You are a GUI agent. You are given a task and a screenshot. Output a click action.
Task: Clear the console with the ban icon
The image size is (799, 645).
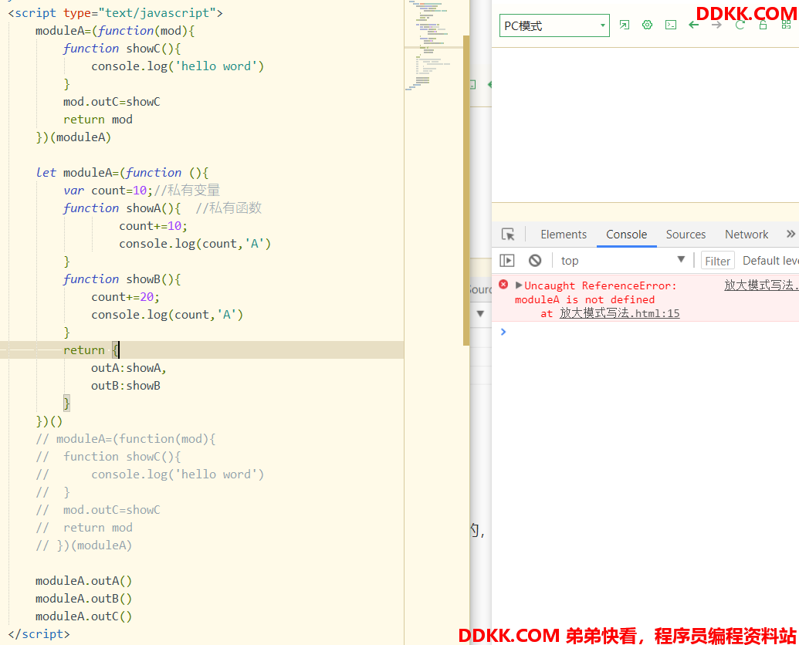534,261
